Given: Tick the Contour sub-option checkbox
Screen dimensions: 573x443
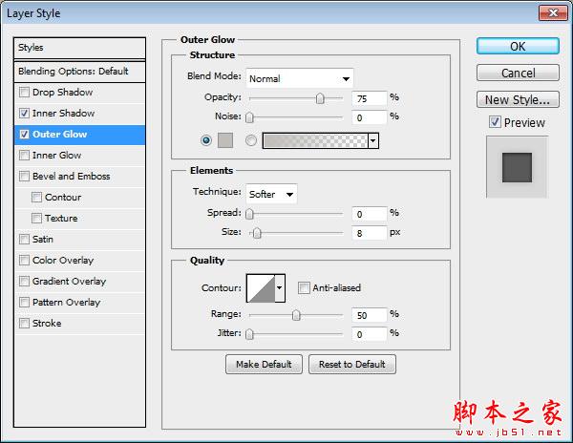Looking at the screenshot, I should [36, 198].
